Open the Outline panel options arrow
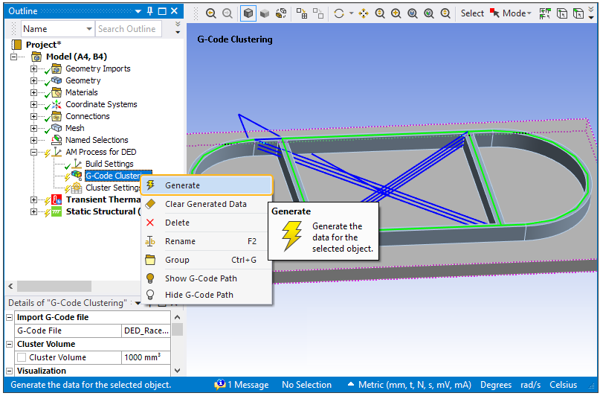600x396 pixels. 138,11
